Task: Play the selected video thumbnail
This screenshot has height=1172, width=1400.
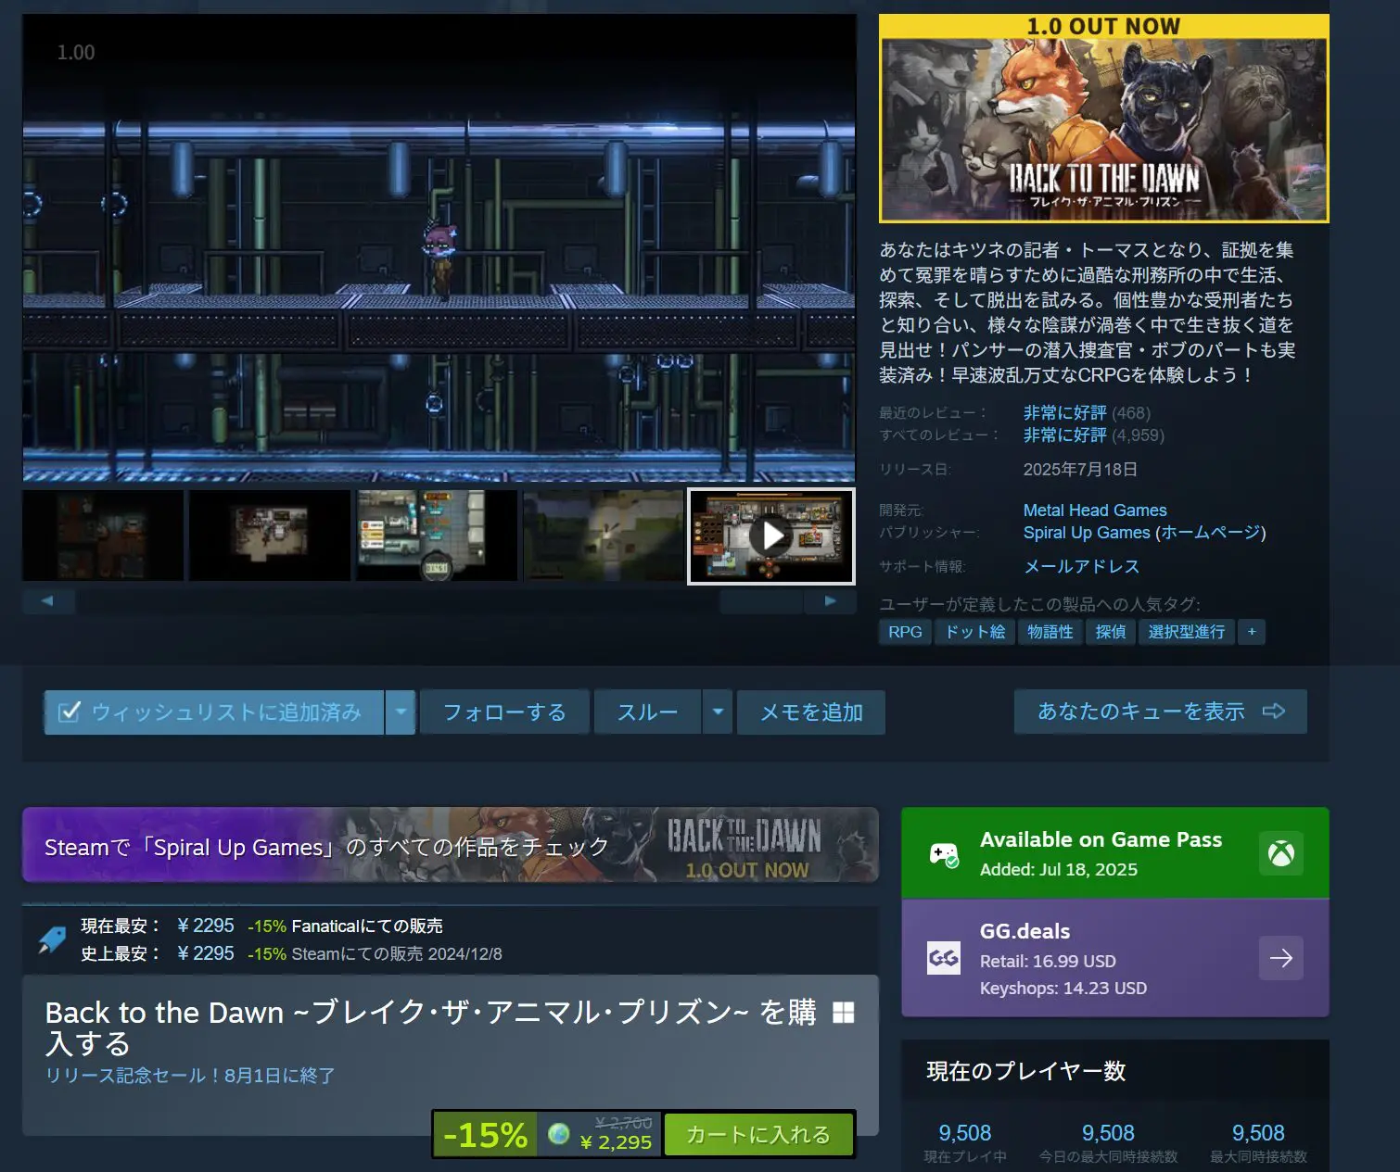Action: click(x=770, y=536)
